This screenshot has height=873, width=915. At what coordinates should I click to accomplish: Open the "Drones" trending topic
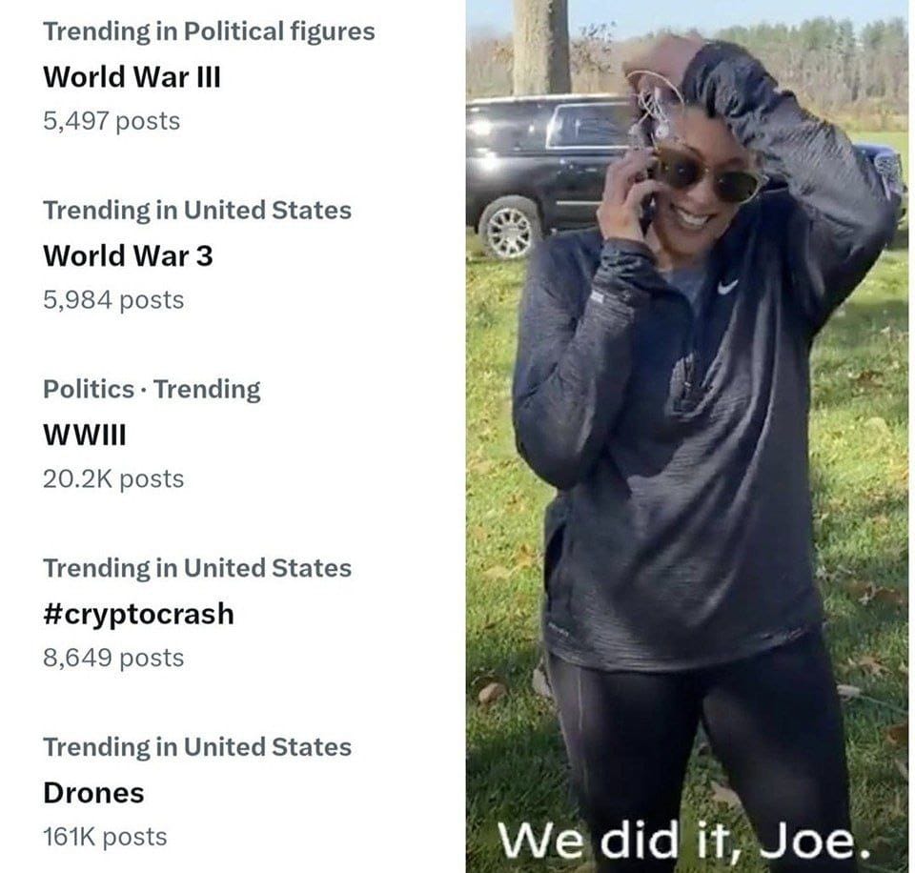[93, 793]
